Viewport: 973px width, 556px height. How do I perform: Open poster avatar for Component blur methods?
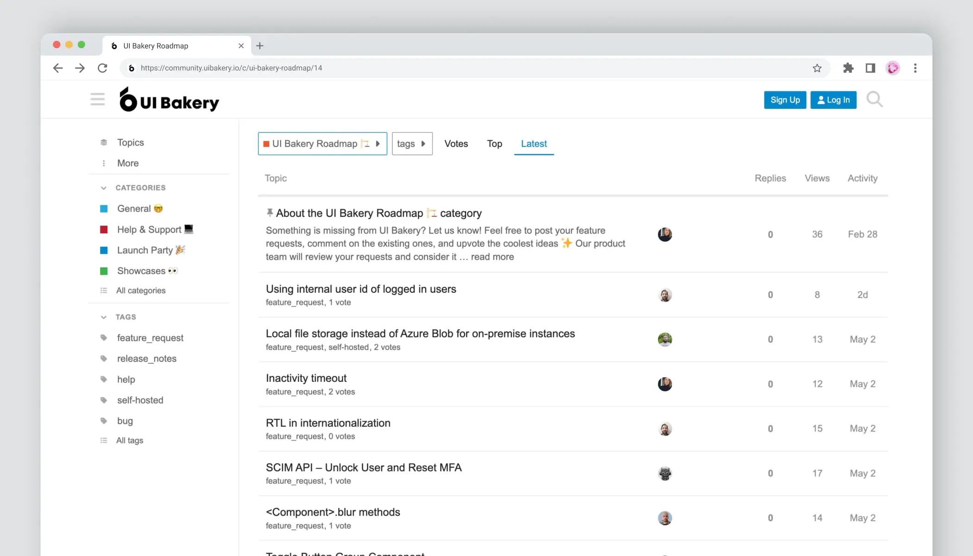pyautogui.click(x=665, y=518)
